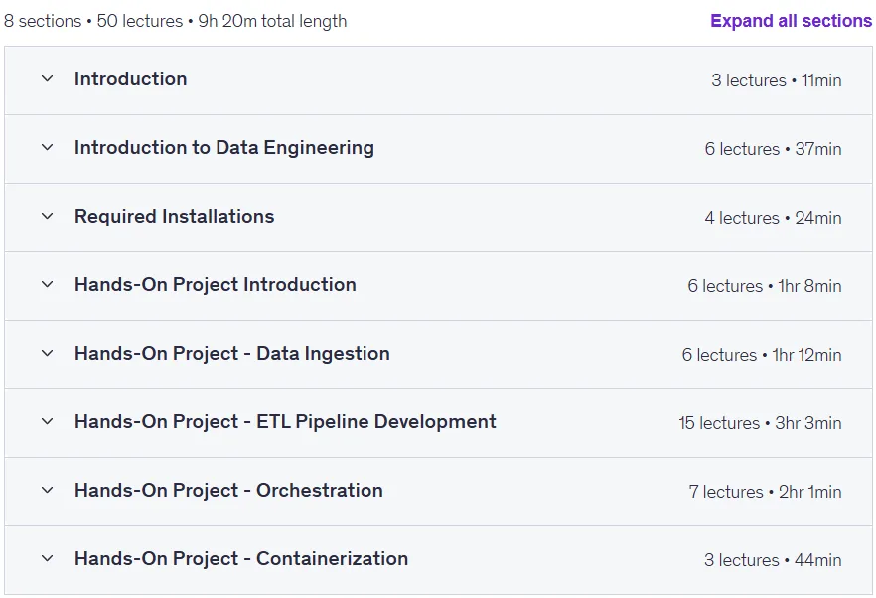Open the Introduction section title

[x=131, y=78]
